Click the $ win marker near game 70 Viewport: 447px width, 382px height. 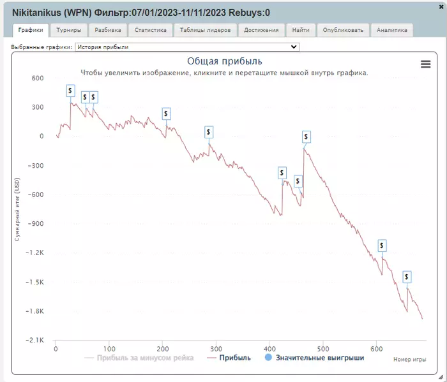[x=93, y=98]
